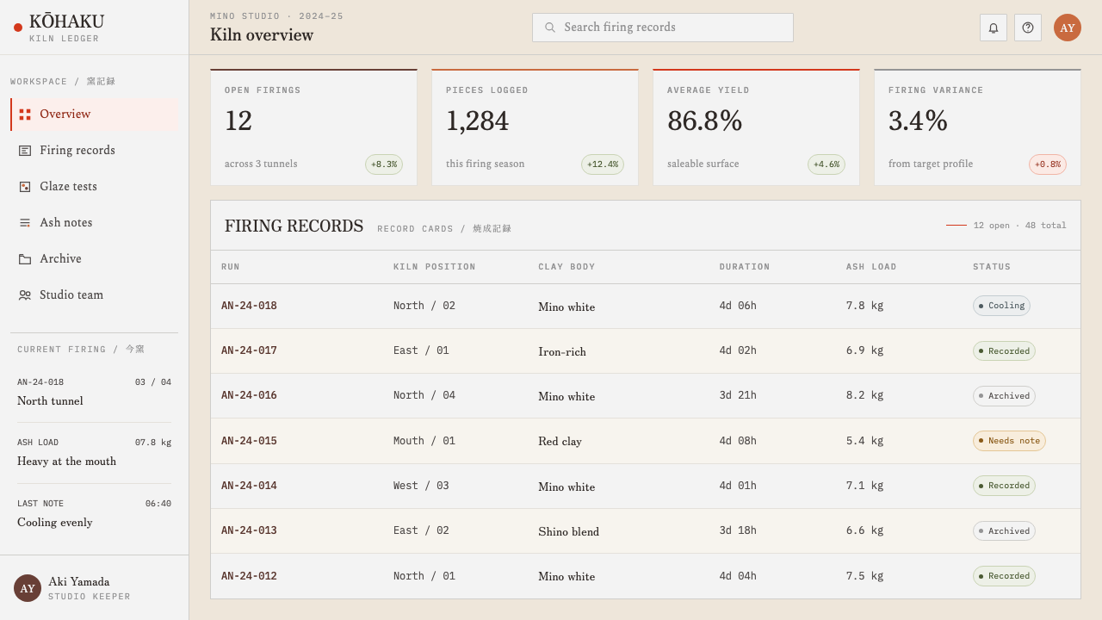Select the Pieces Logged card

535,127
